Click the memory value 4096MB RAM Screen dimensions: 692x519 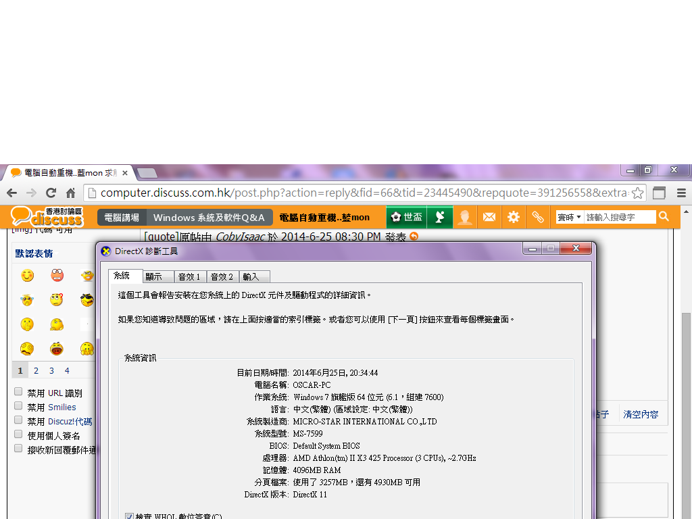[x=317, y=470]
